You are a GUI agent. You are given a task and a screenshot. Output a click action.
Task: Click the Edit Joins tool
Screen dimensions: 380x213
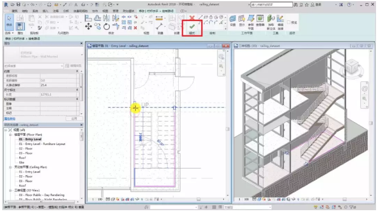(280, 22)
